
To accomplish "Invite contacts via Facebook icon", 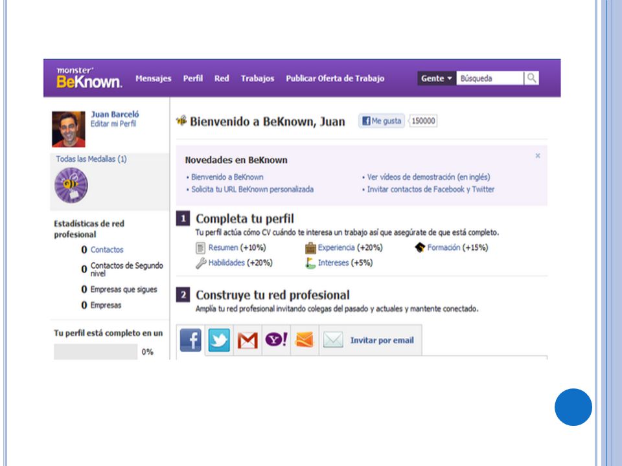I will point(190,340).
